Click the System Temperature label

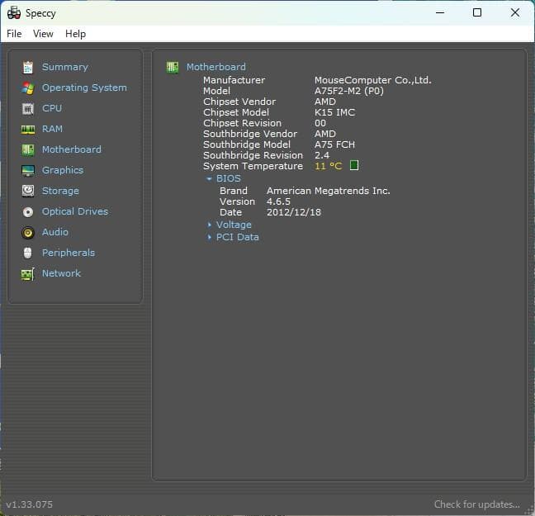(253, 166)
